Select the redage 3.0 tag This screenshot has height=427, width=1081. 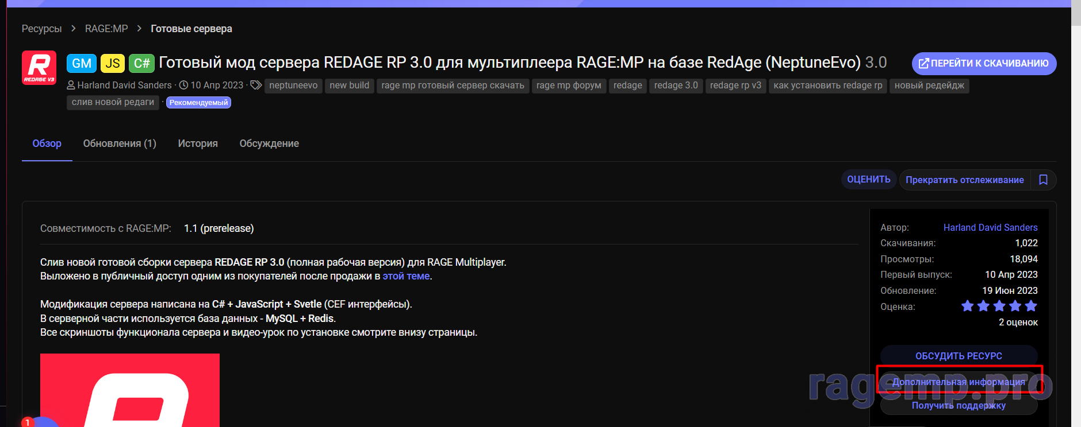[x=676, y=86]
